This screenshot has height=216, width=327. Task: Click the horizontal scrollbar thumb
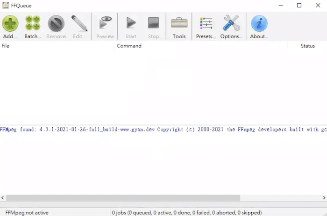pos(123,198)
